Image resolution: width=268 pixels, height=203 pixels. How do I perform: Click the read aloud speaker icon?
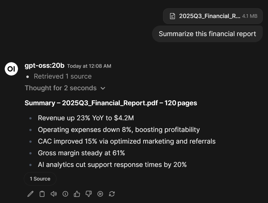[x=54, y=194]
